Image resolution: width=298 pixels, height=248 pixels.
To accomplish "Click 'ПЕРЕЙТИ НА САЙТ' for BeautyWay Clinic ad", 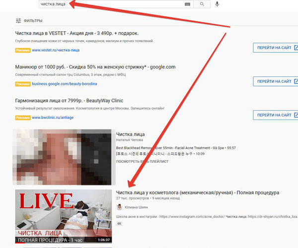I will coord(275,115).
